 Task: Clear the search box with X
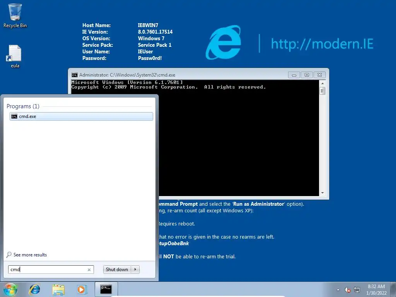[x=89, y=270]
